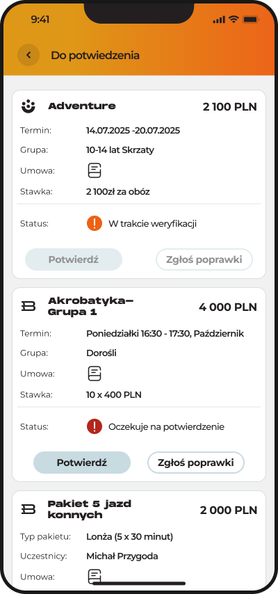Tap the W trakcie weryfikacji status text
This screenshot has height=594, width=278.
pyautogui.click(x=152, y=224)
